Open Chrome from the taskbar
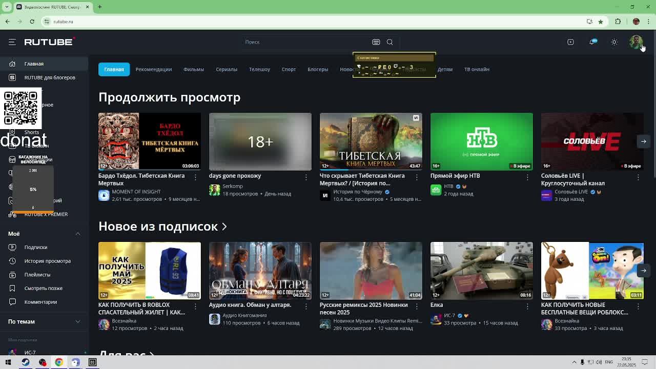 (59, 362)
